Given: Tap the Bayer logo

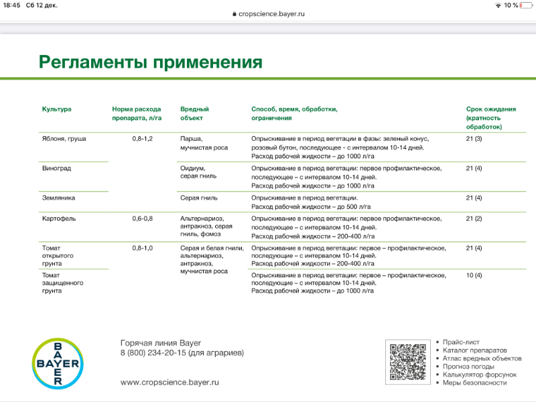Looking at the screenshot, I should pyautogui.click(x=57, y=364).
